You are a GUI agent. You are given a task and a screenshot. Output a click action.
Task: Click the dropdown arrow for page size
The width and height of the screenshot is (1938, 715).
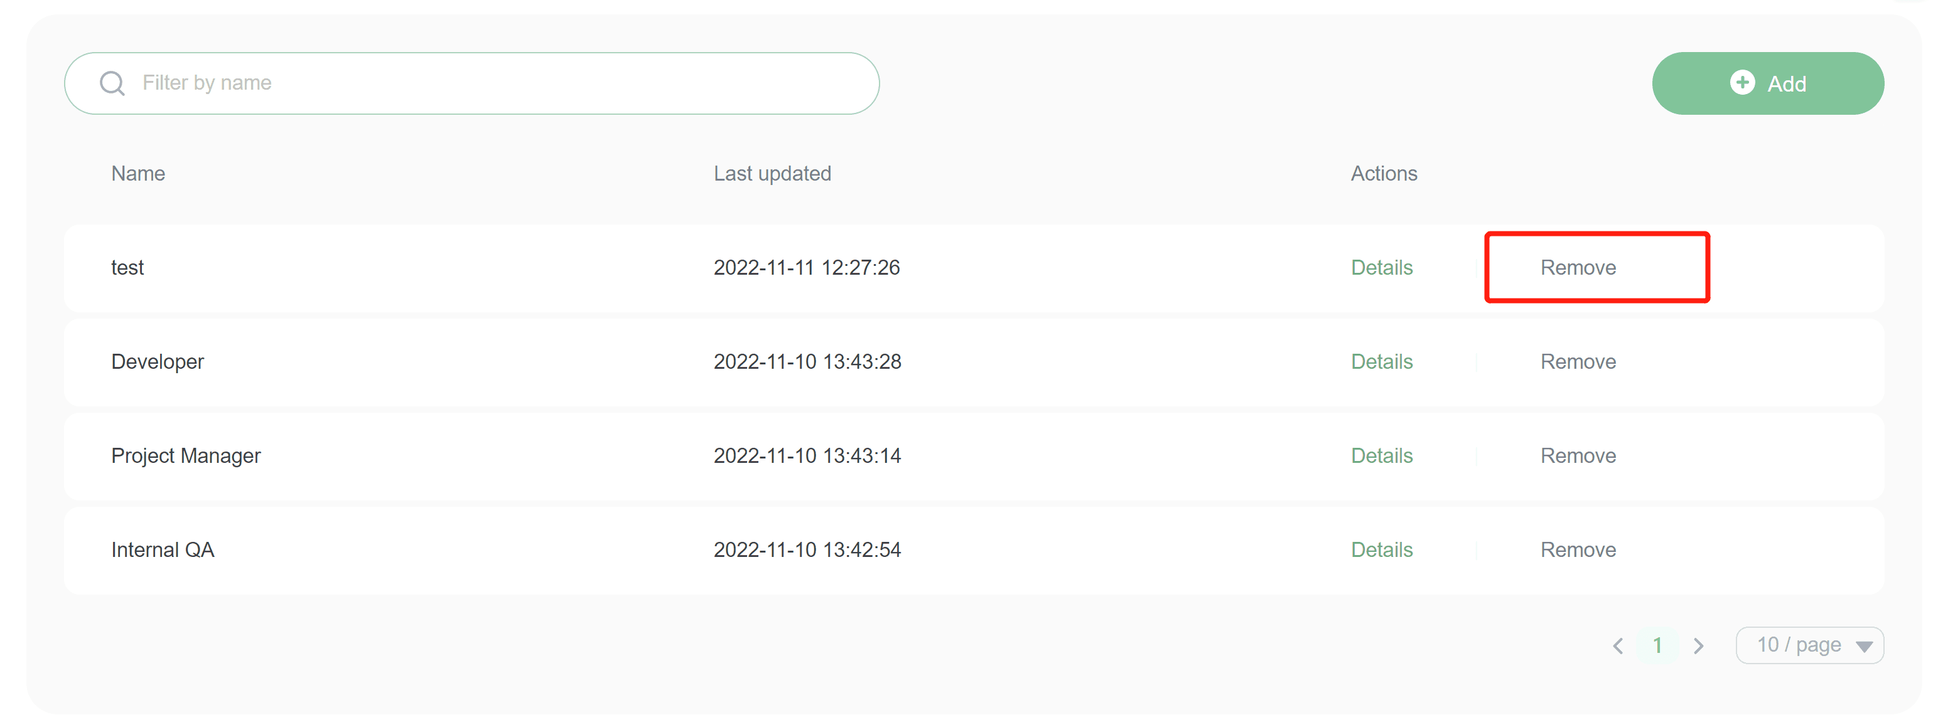(1863, 647)
